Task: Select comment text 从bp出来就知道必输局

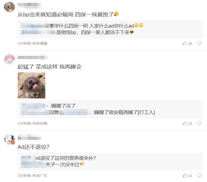Action: pyautogui.click(x=45, y=14)
